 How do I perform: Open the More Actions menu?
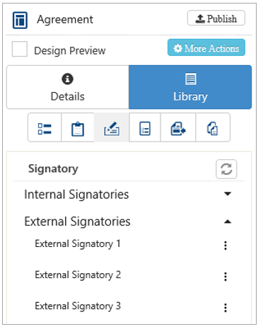pos(206,49)
